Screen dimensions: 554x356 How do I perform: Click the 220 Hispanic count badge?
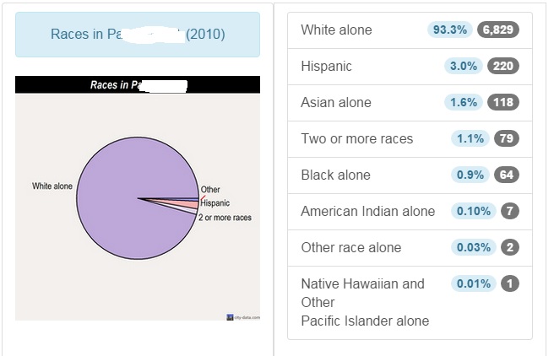coord(503,66)
